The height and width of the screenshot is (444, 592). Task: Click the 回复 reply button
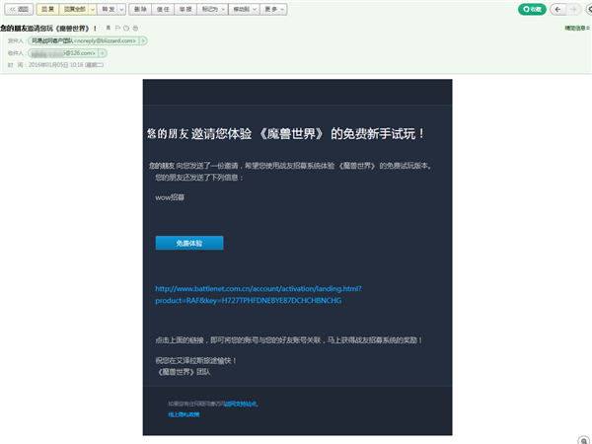(x=48, y=9)
